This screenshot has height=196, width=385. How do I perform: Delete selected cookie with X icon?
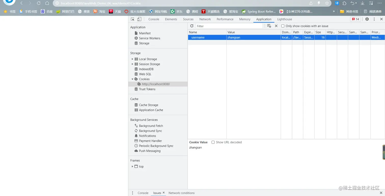pyautogui.click(x=276, y=26)
